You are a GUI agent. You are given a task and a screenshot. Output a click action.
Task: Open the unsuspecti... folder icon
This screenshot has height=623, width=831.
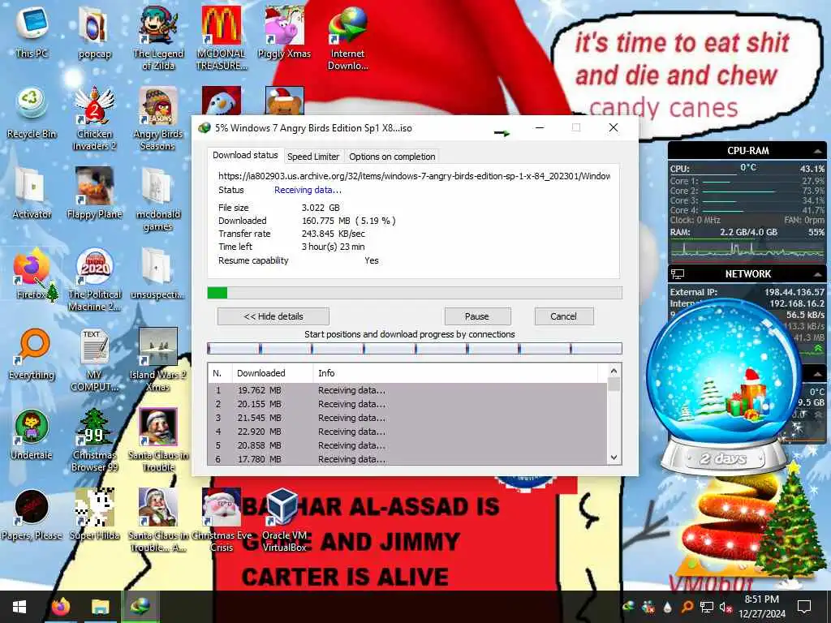[x=157, y=273]
